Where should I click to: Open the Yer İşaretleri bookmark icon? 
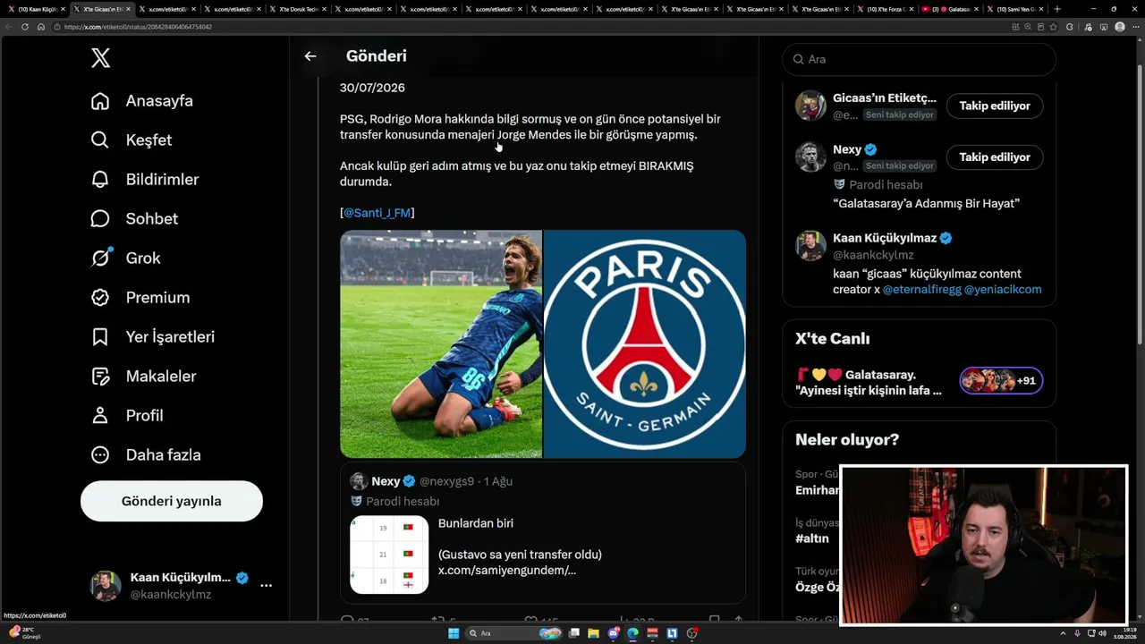[100, 337]
